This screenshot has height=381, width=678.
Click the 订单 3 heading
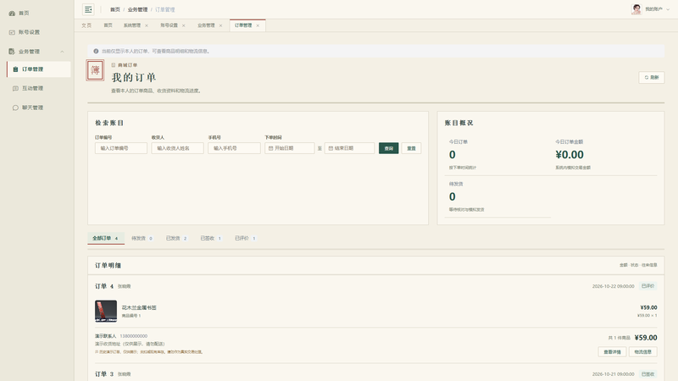(x=104, y=374)
